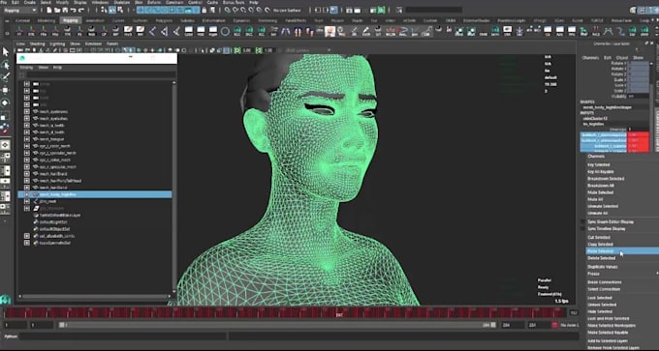659x351 pixels.
Task: Click the first red keyed blendshape value
Action: tap(638, 134)
